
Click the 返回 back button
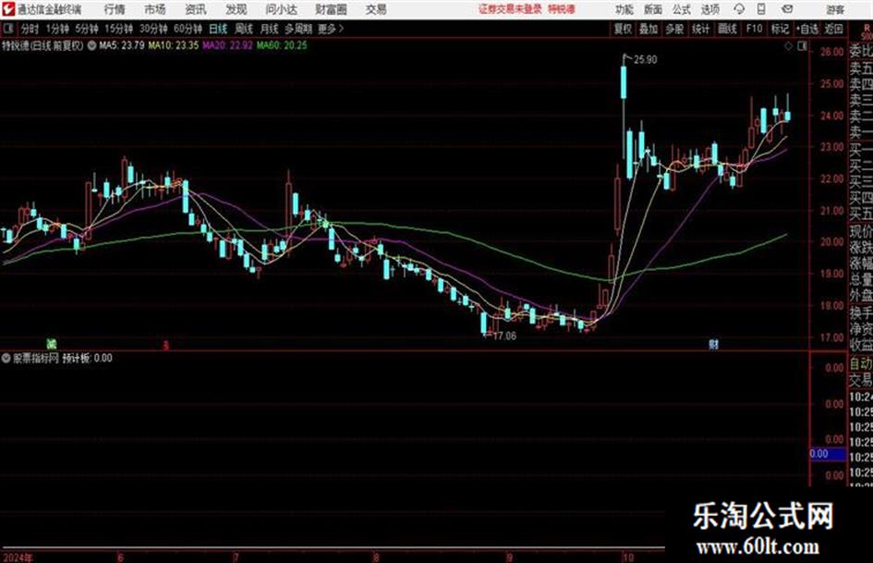click(x=833, y=29)
